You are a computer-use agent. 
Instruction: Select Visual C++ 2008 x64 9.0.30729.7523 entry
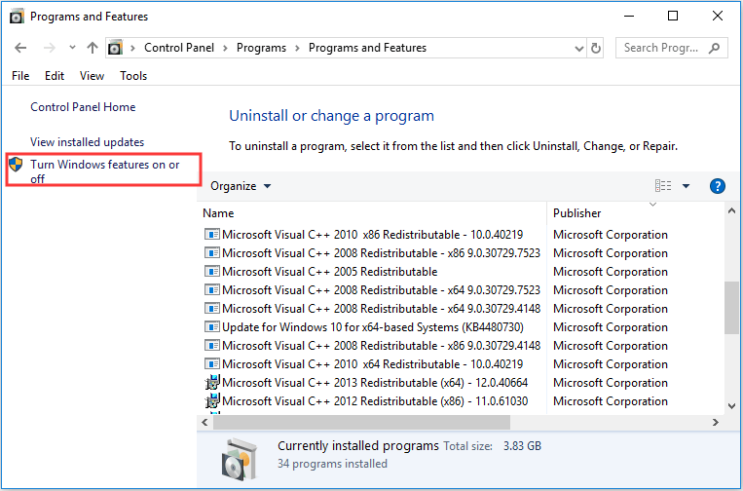pos(372,290)
